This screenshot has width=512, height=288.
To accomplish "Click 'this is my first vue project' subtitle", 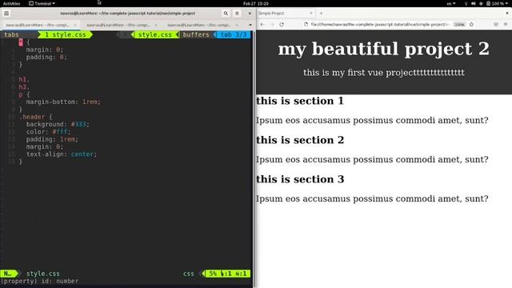I will coord(384,73).
